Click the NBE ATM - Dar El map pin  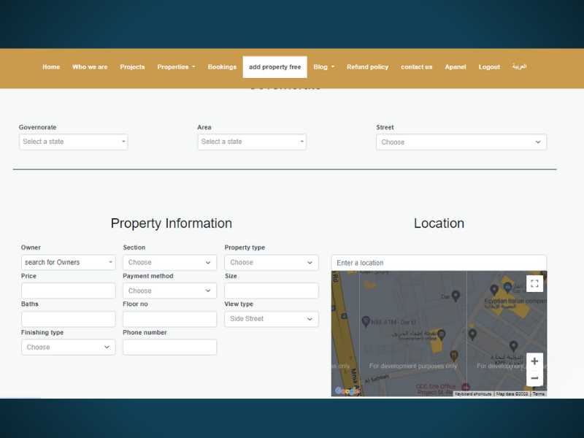coord(366,320)
